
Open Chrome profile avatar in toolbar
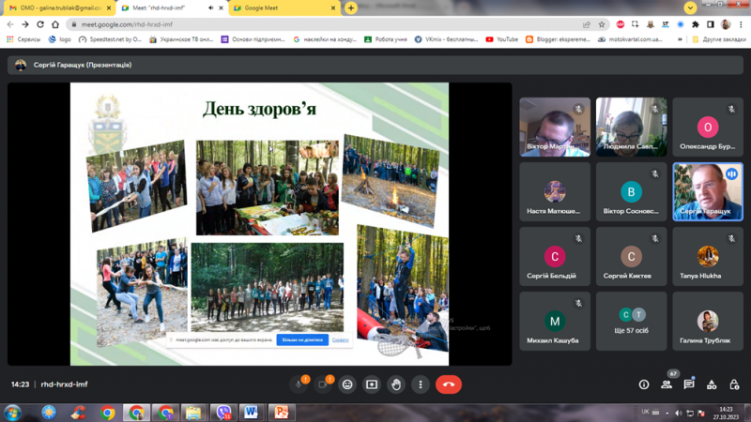click(x=726, y=24)
